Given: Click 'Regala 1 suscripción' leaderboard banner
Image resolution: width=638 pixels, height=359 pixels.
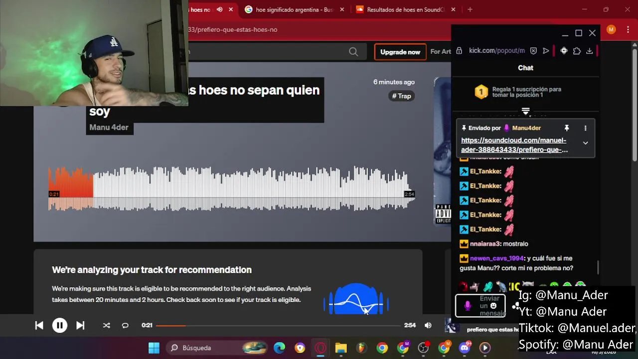Looking at the screenshot, I should (525, 92).
